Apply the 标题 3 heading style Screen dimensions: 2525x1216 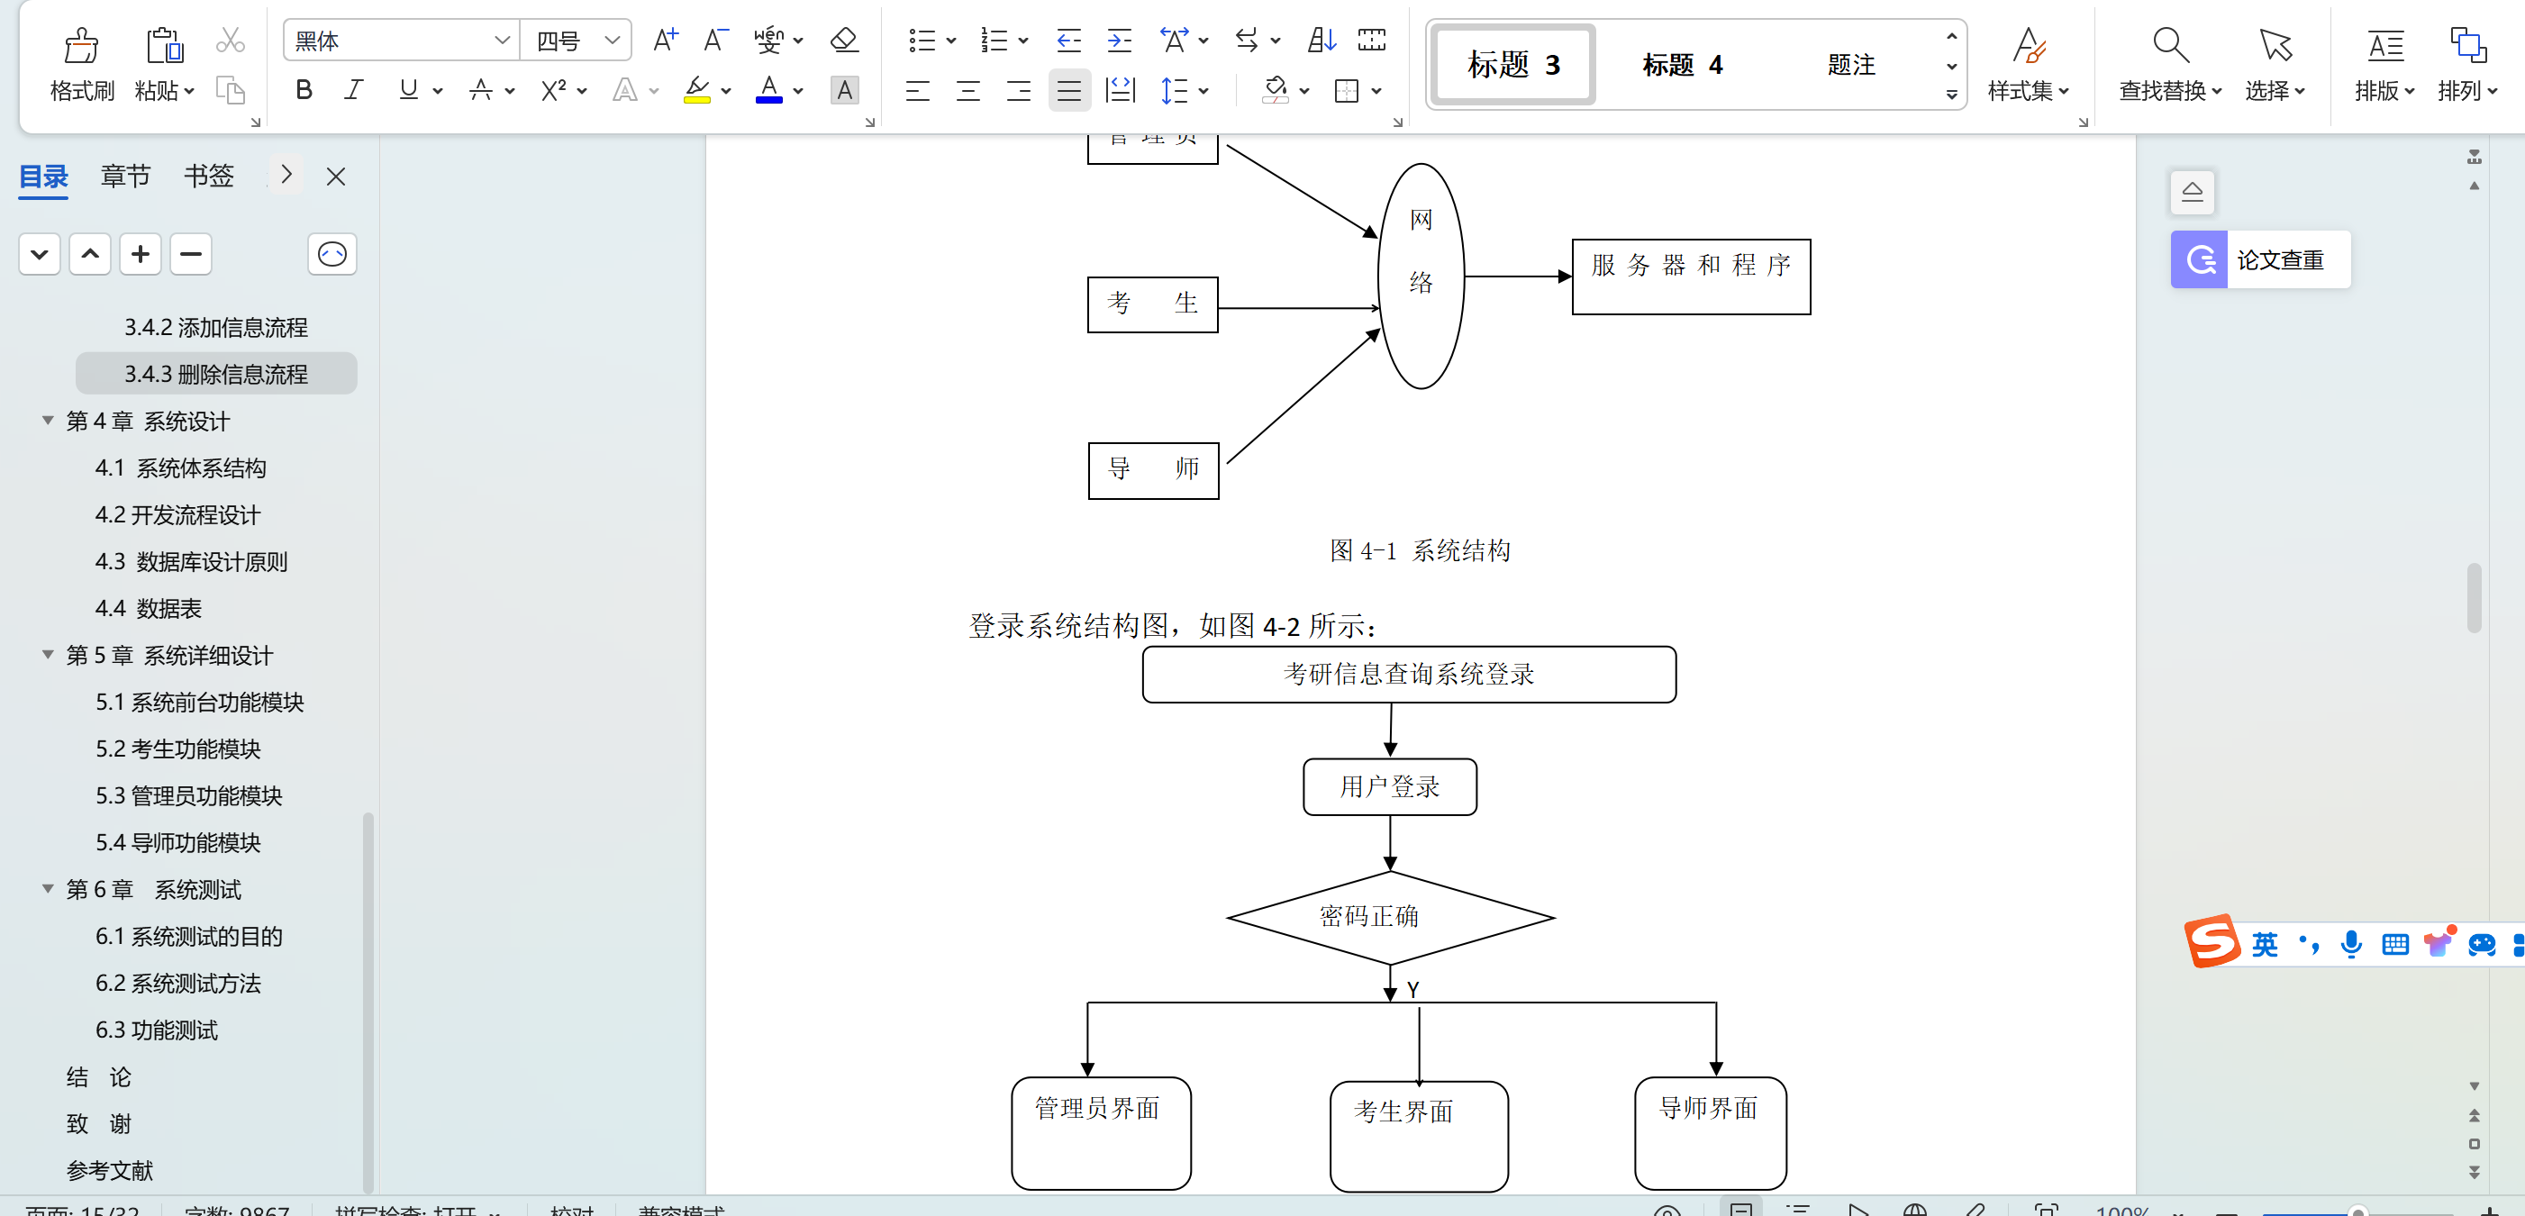click(x=1511, y=65)
